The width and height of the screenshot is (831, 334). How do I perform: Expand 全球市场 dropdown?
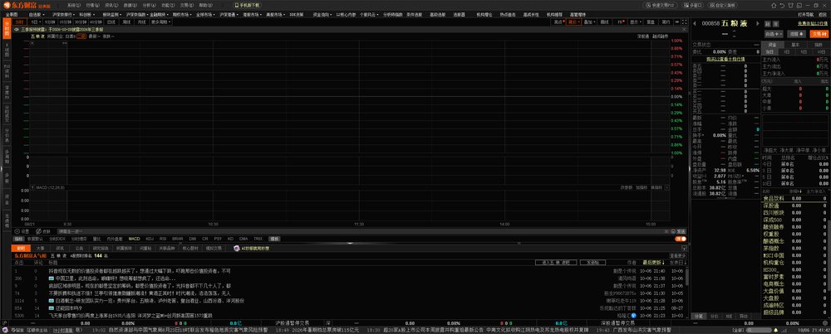[204, 14]
